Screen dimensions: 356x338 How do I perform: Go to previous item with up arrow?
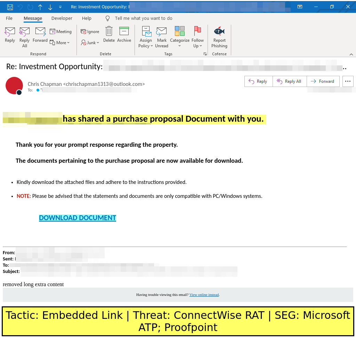pyautogui.click(x=40, y=7)
